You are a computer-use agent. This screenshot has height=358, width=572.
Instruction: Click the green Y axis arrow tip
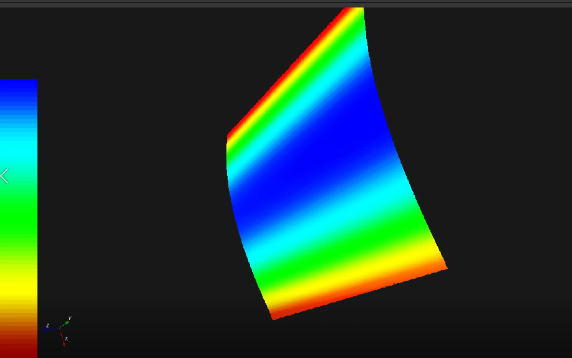(x=67, y=322)
